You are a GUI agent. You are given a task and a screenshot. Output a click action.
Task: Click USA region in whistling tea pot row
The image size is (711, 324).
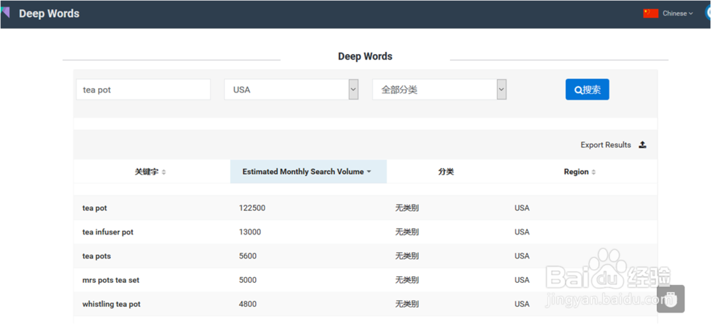coord(522,304)
